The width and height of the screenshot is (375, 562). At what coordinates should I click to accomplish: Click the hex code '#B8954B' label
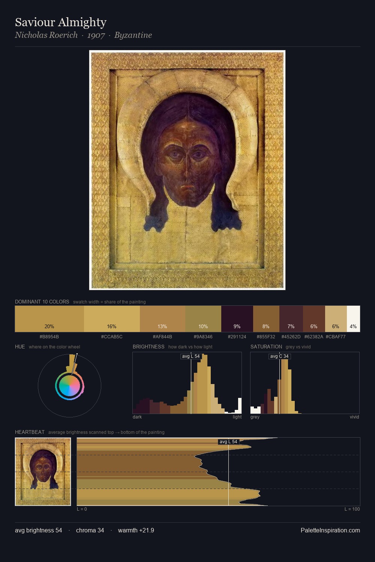[49, 337]
